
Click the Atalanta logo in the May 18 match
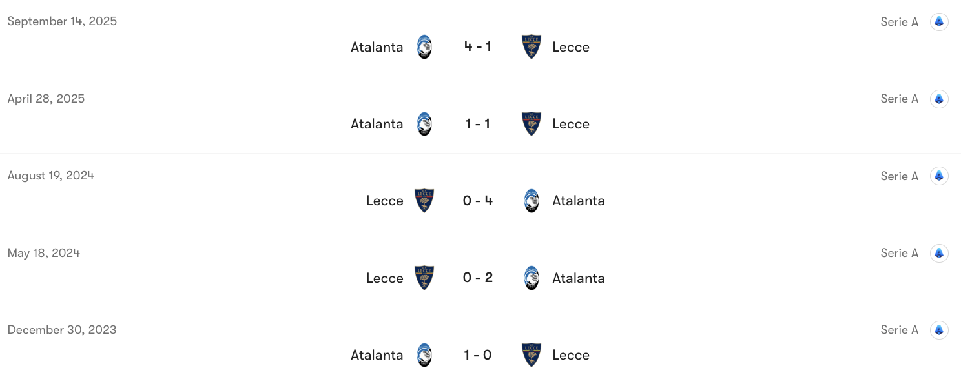[x=532, y=278]
